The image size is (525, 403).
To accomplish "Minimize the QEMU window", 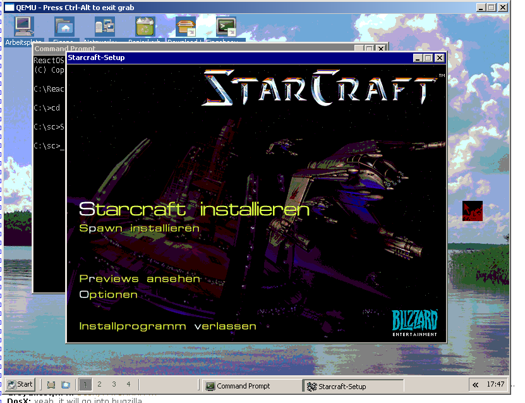I will click(x=481, y=8).
